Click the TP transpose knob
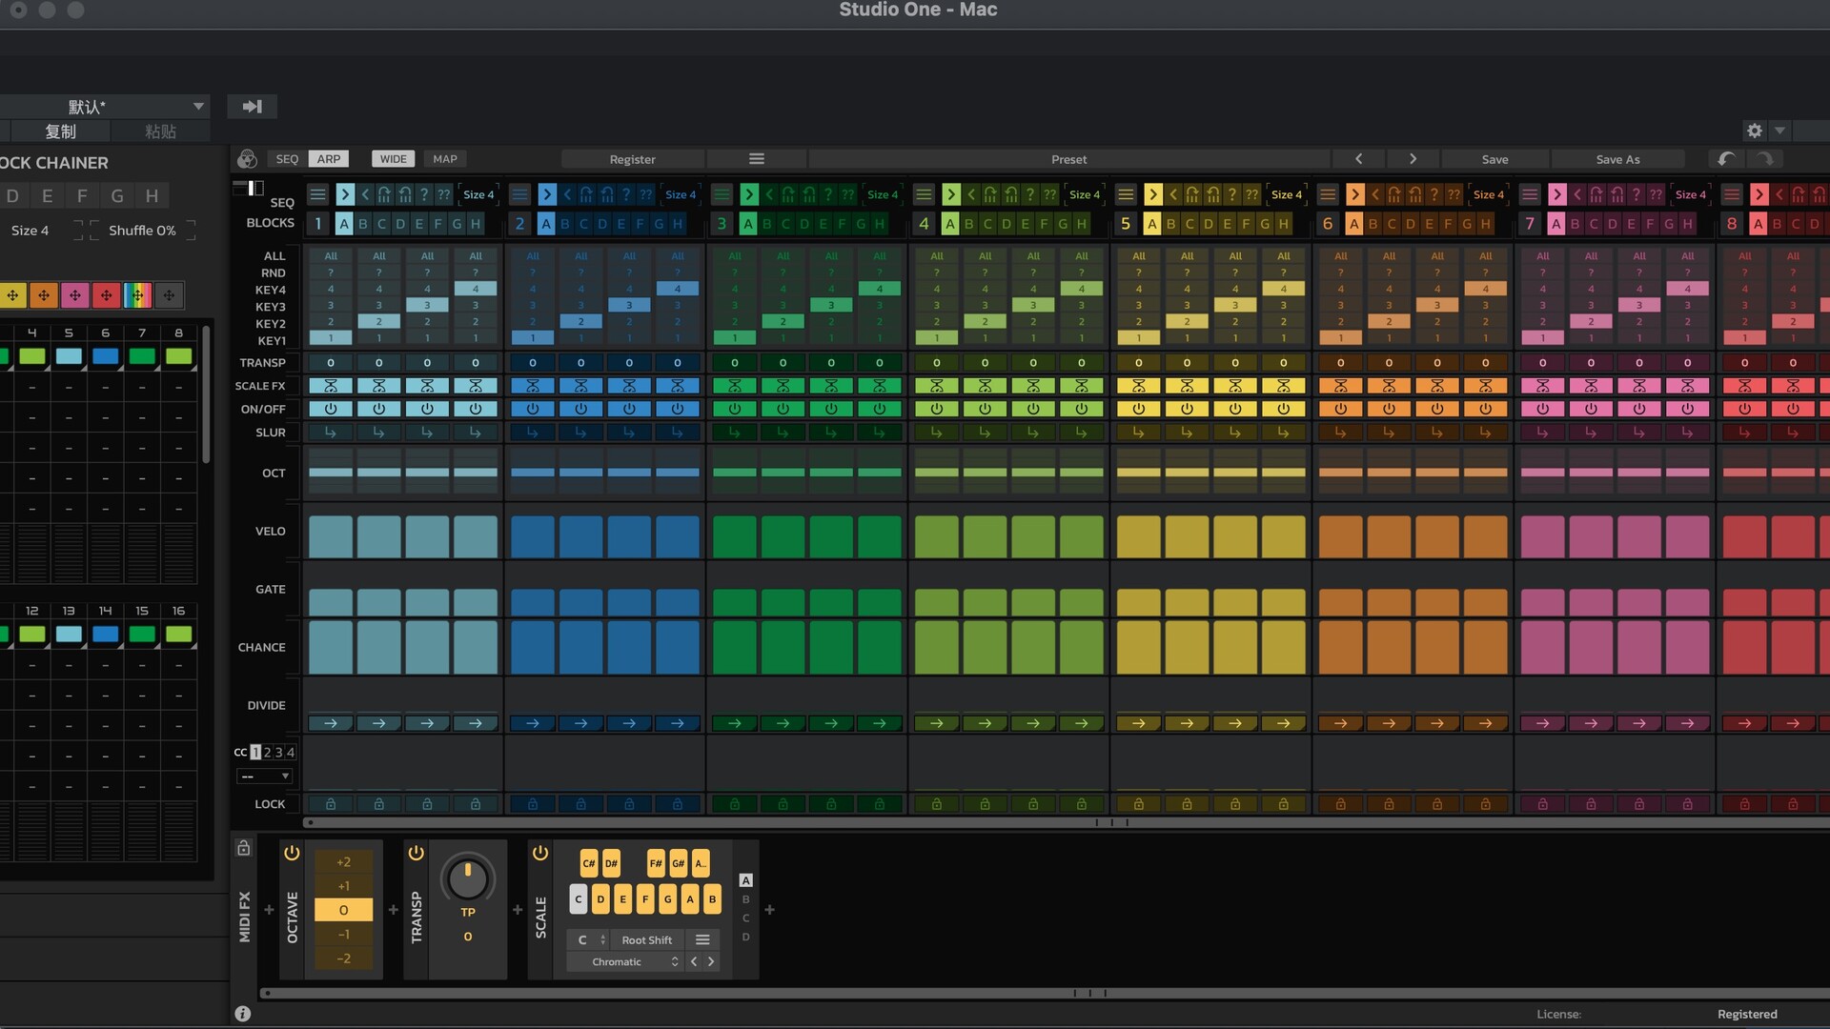This screenshot has height=1029, width=1830. coord(467,878)
